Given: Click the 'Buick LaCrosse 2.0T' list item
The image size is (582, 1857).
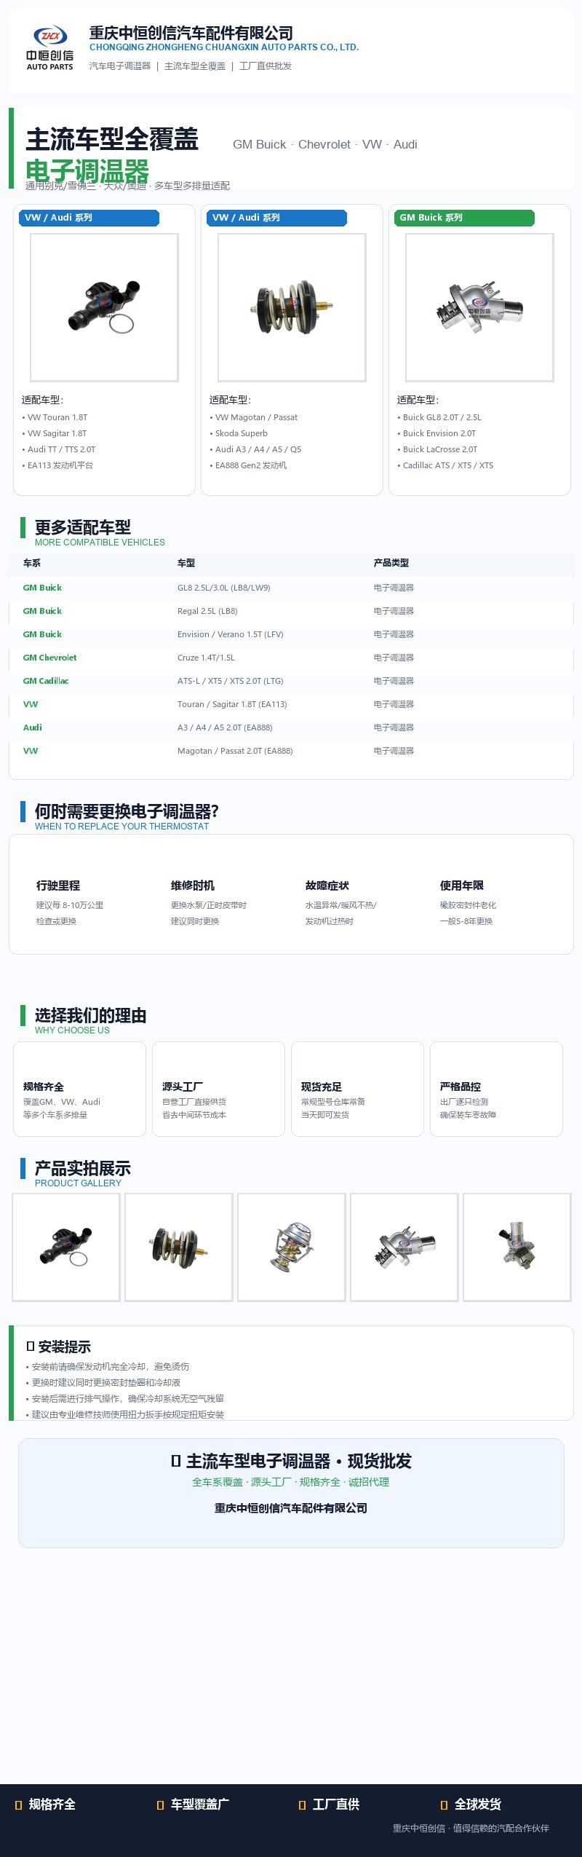Looking at the screenshot, I should click(x=440, y=449).
